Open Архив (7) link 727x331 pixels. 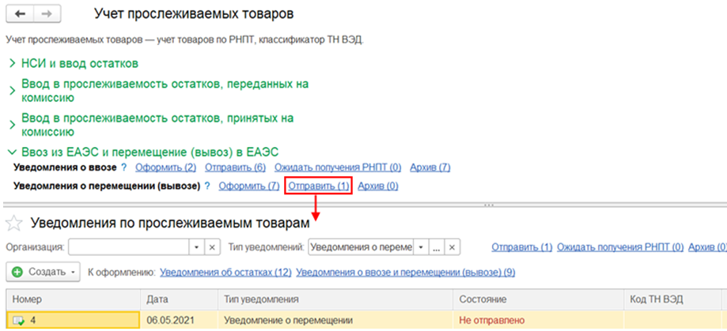point(430,167)
